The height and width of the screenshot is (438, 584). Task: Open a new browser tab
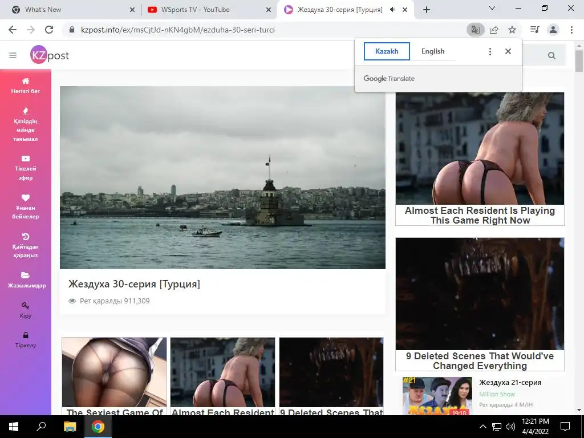(427, 10)
